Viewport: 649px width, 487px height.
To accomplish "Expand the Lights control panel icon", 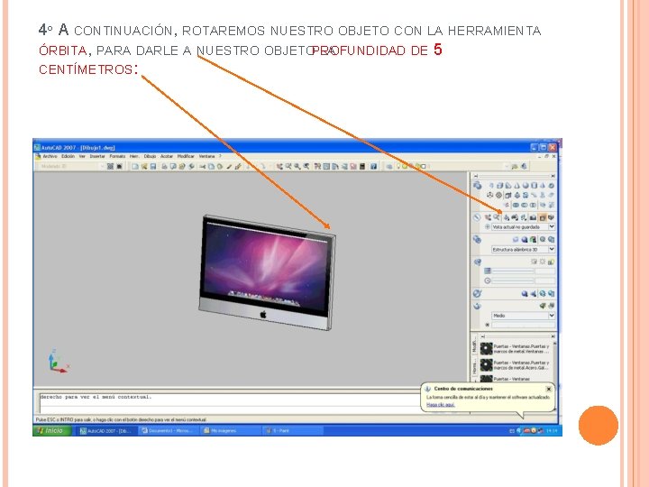I will (x=477, y=262).
